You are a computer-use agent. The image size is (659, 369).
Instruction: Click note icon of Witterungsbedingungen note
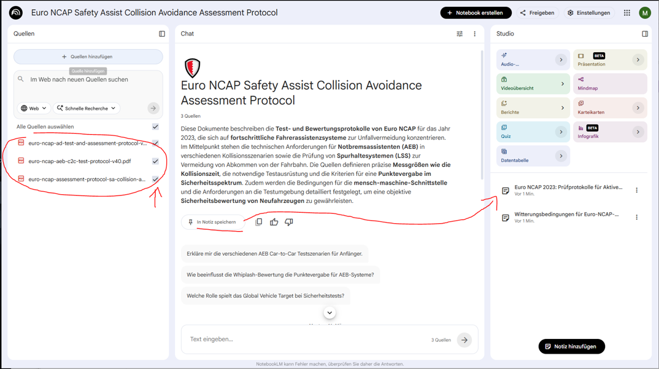(x=505, y=218)
